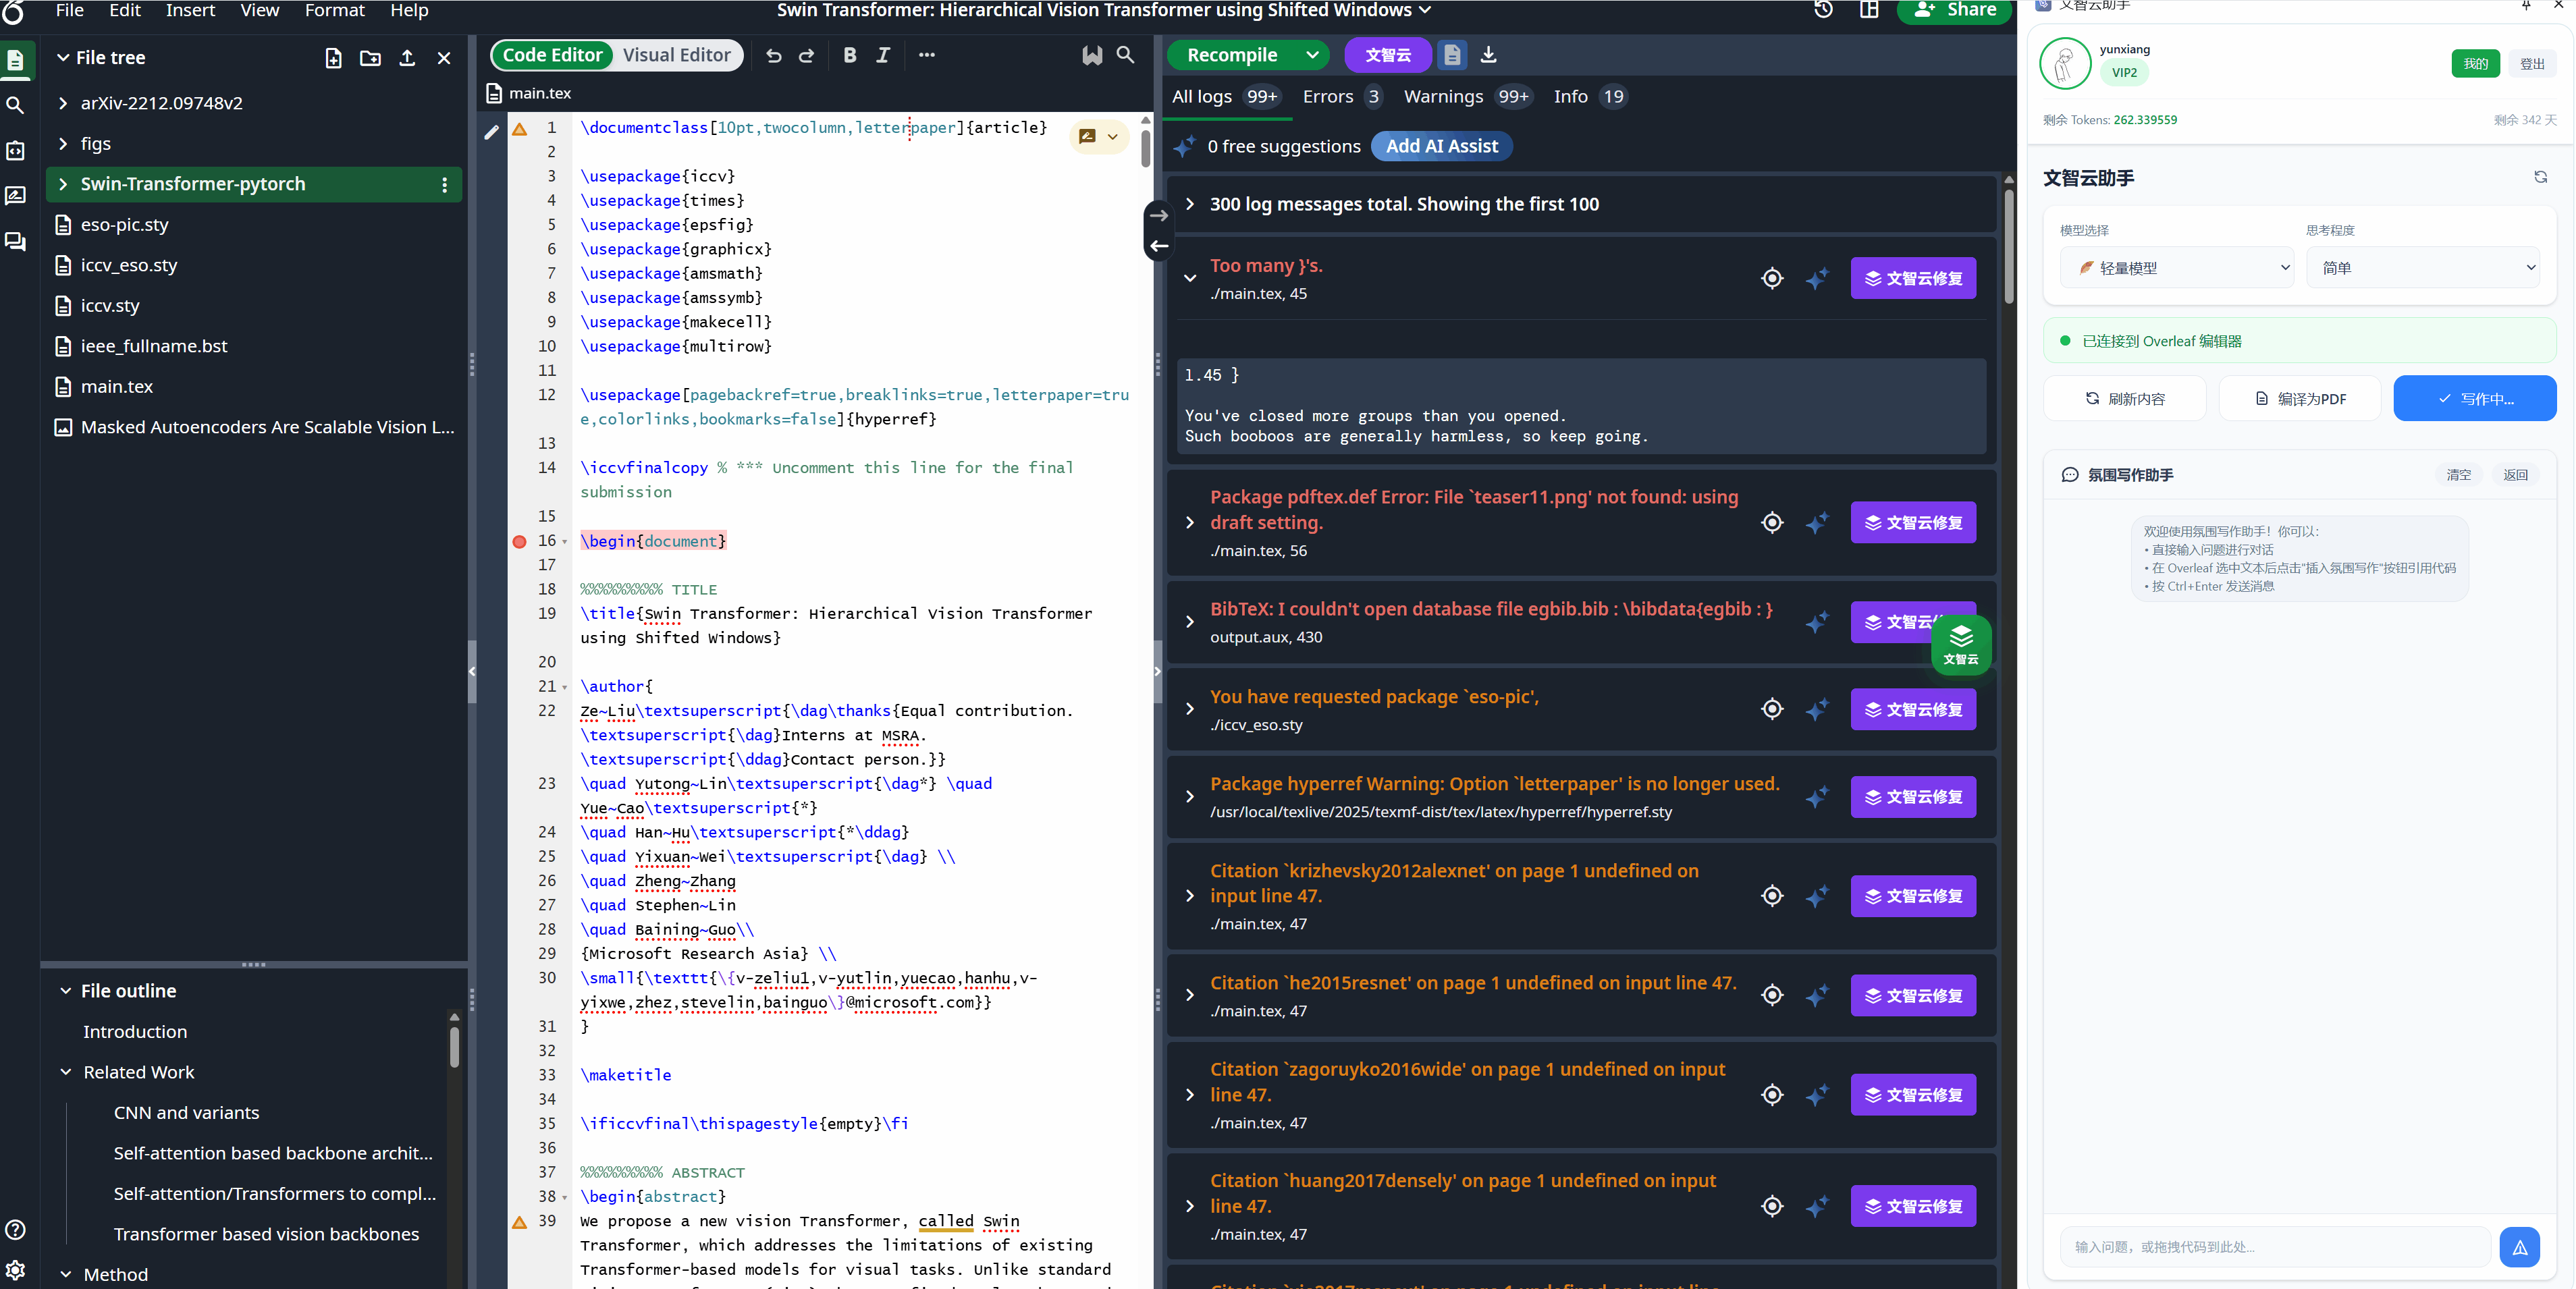
Task: Click upload icon in file tree header
Action: click(407, 59)
